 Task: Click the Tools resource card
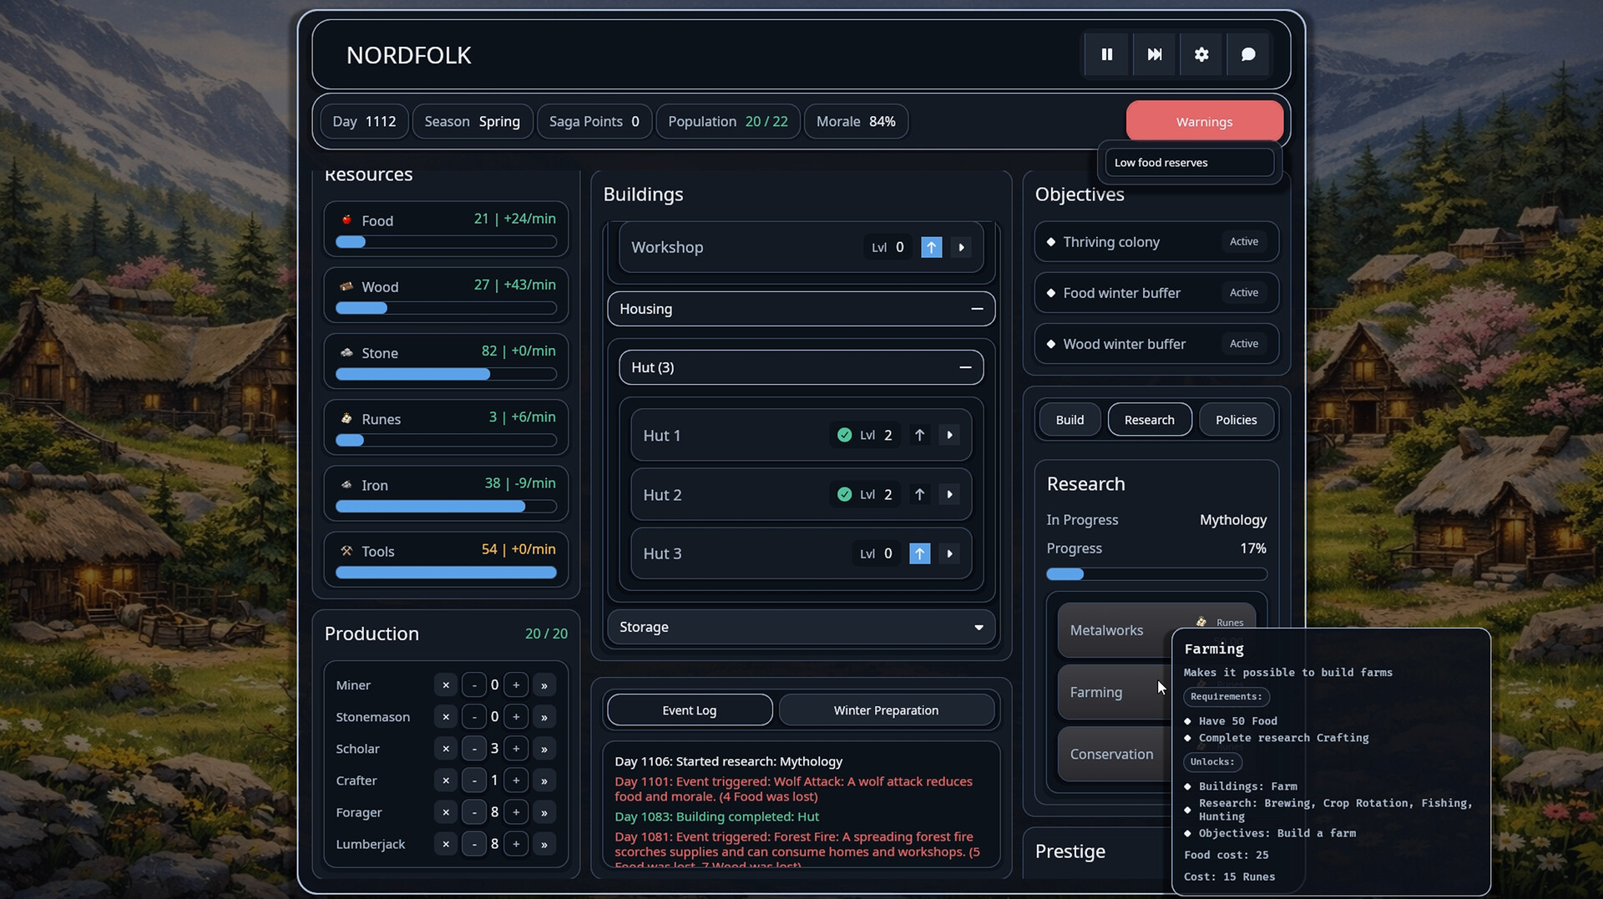tap(446, 559)
